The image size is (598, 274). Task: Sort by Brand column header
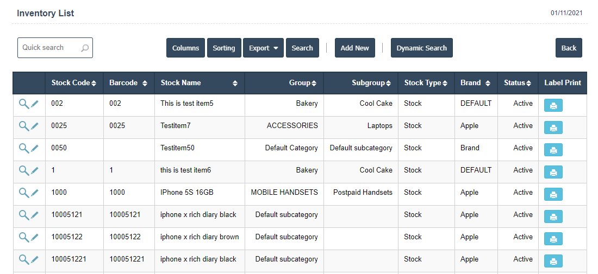tap(475, 83)
